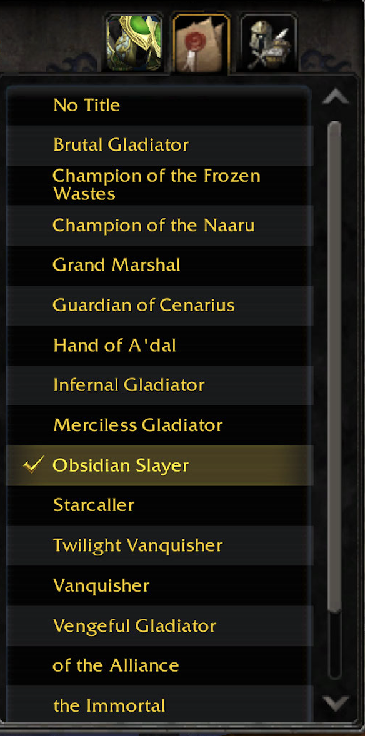This screenshot has width=365, height=736.
Task: Open the character stats armor tab icon
Action: point(134,42)
